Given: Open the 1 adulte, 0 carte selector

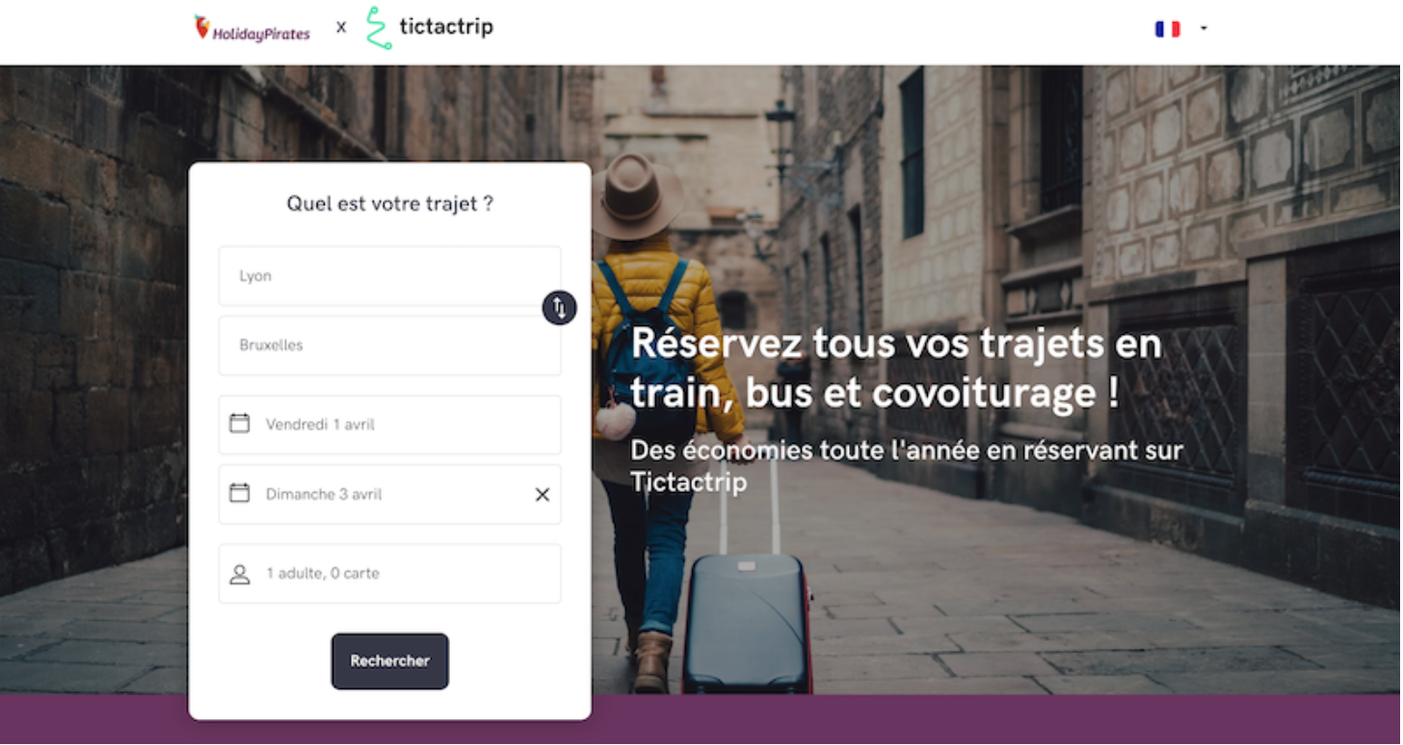Looking at the screenshot, I should pos(390,574).
